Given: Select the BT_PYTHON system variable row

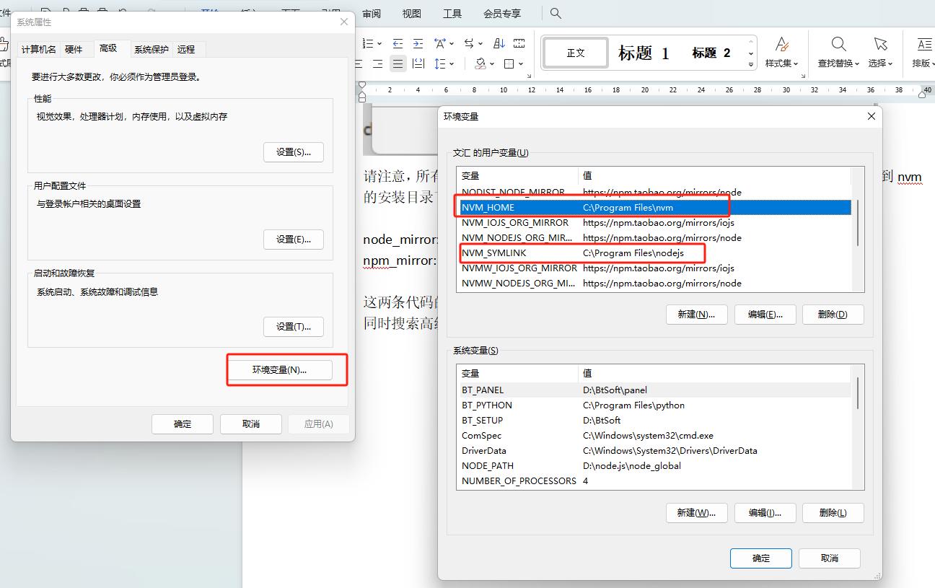Looking at the screenshot, I should (655, 405).
